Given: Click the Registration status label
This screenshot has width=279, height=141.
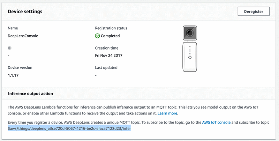Looking at the screenshot, I should 111,28.
